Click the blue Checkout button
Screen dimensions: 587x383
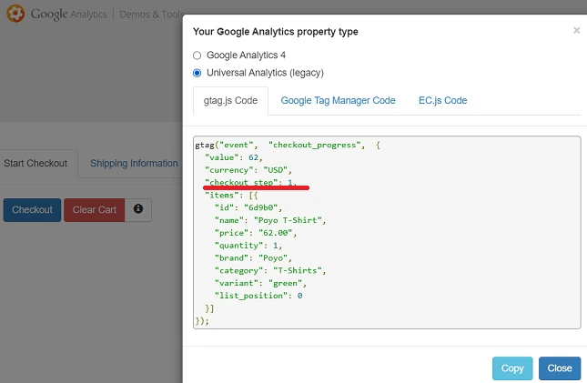click(x=32, y=210)
